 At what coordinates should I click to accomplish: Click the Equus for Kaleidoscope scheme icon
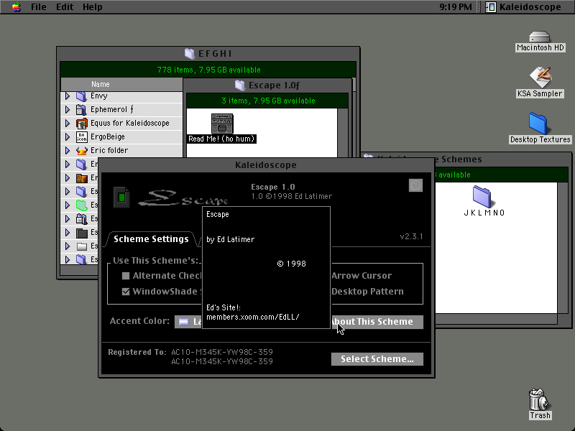pos(81,123)
